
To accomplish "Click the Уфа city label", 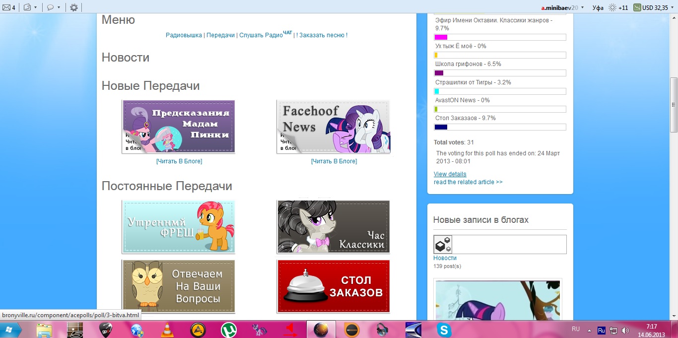I will tap(598, 7).
